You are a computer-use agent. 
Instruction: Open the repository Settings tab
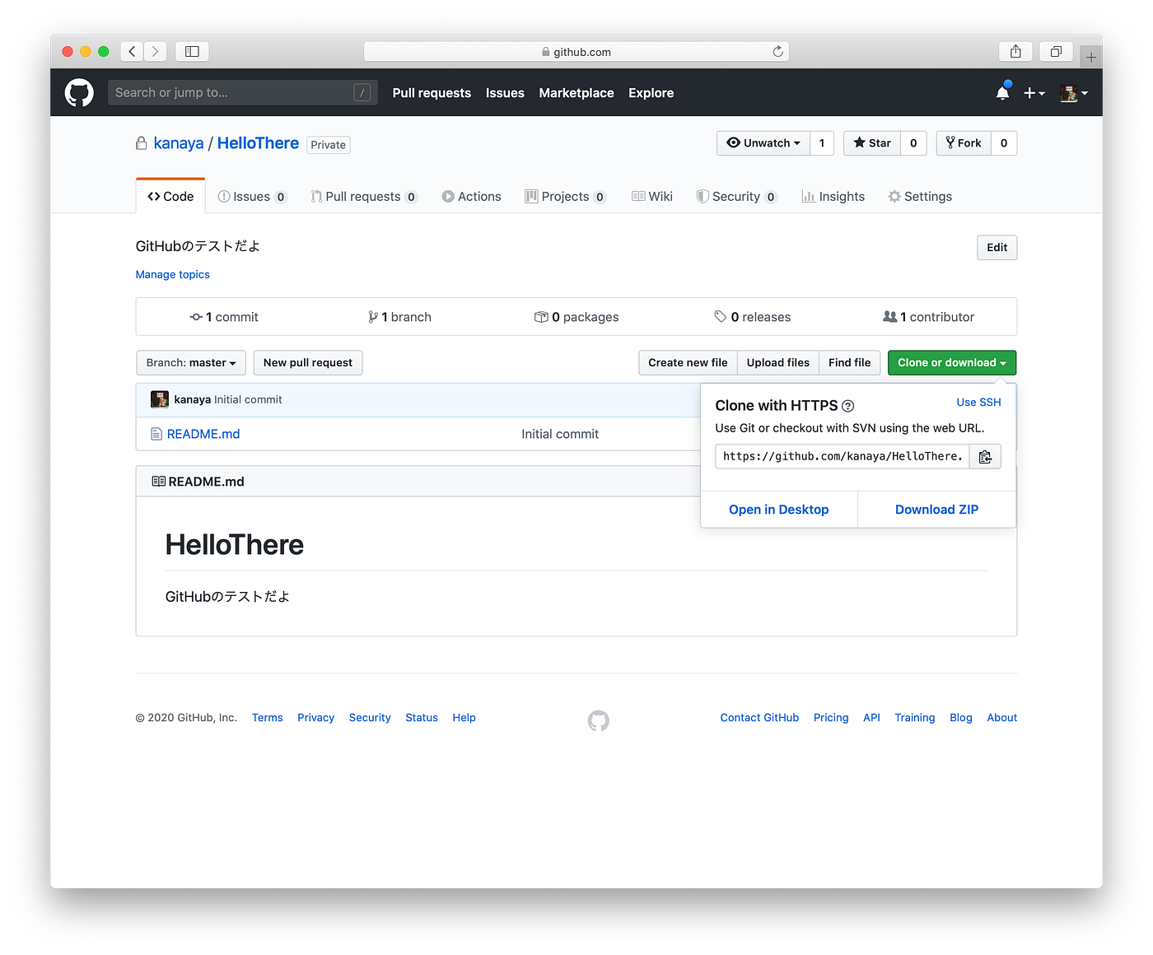coord(920,197)
